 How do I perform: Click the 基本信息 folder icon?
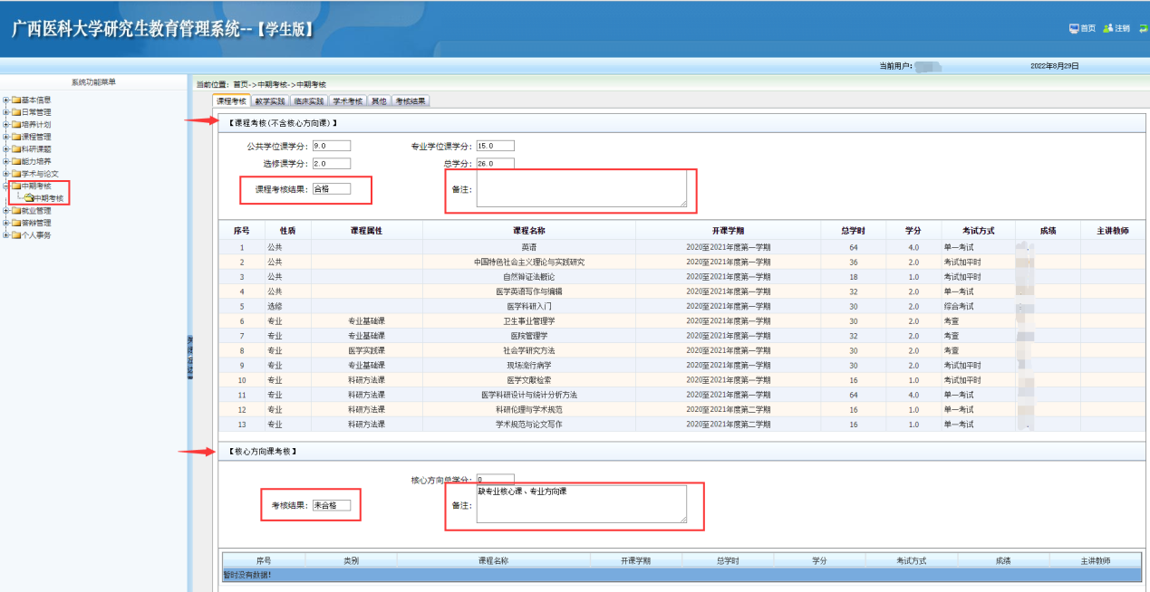tap(15, 100)
